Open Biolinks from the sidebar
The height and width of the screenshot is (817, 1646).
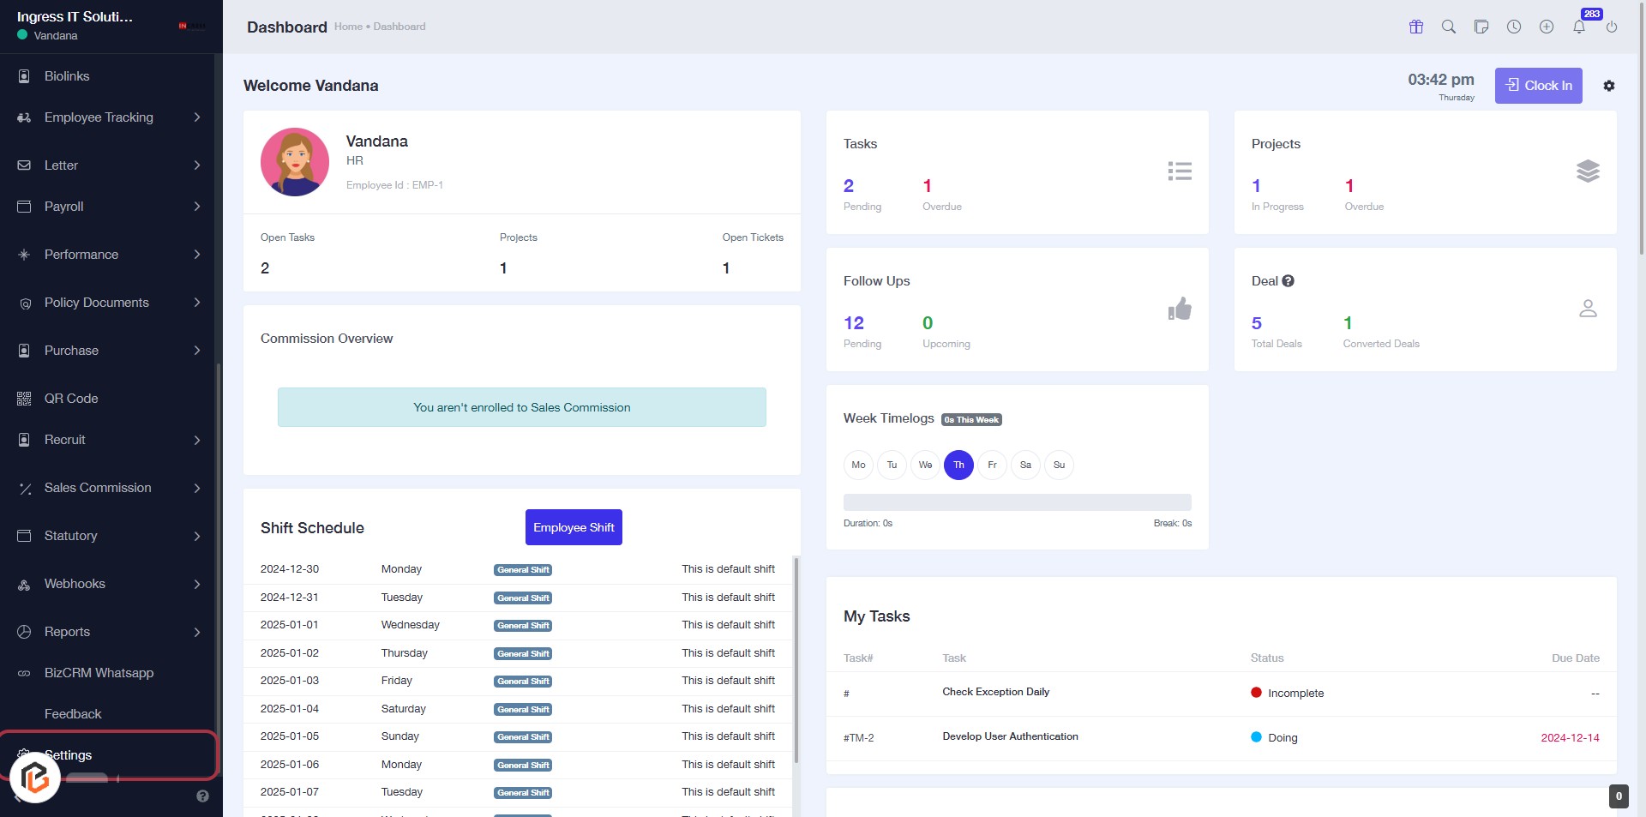[x=67, y=76]
